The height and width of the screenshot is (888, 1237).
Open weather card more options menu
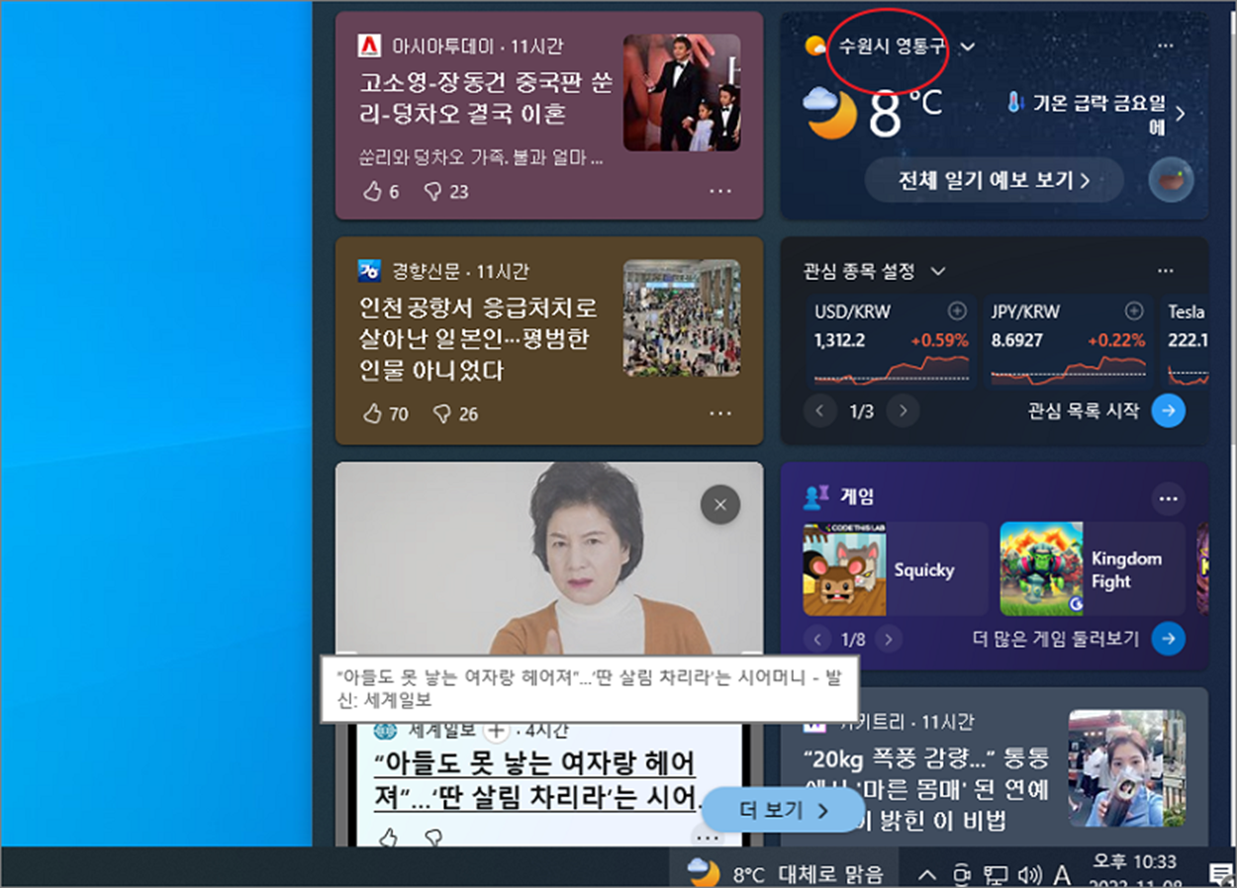pos(1166,45)
